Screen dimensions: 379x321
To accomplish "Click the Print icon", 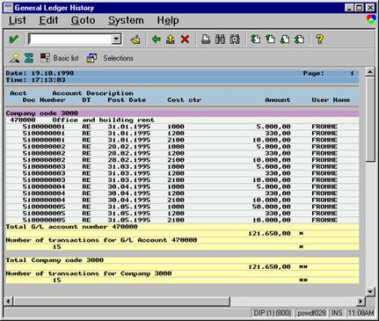I will point(206,39).
